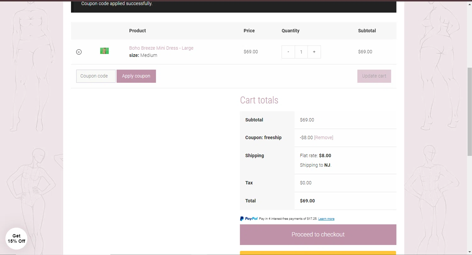Image resolution: width=472 pixels, height=255 pixels.
Task: Click the Subtotal column header
Action: pyautogui.click(x=367, y=31)
